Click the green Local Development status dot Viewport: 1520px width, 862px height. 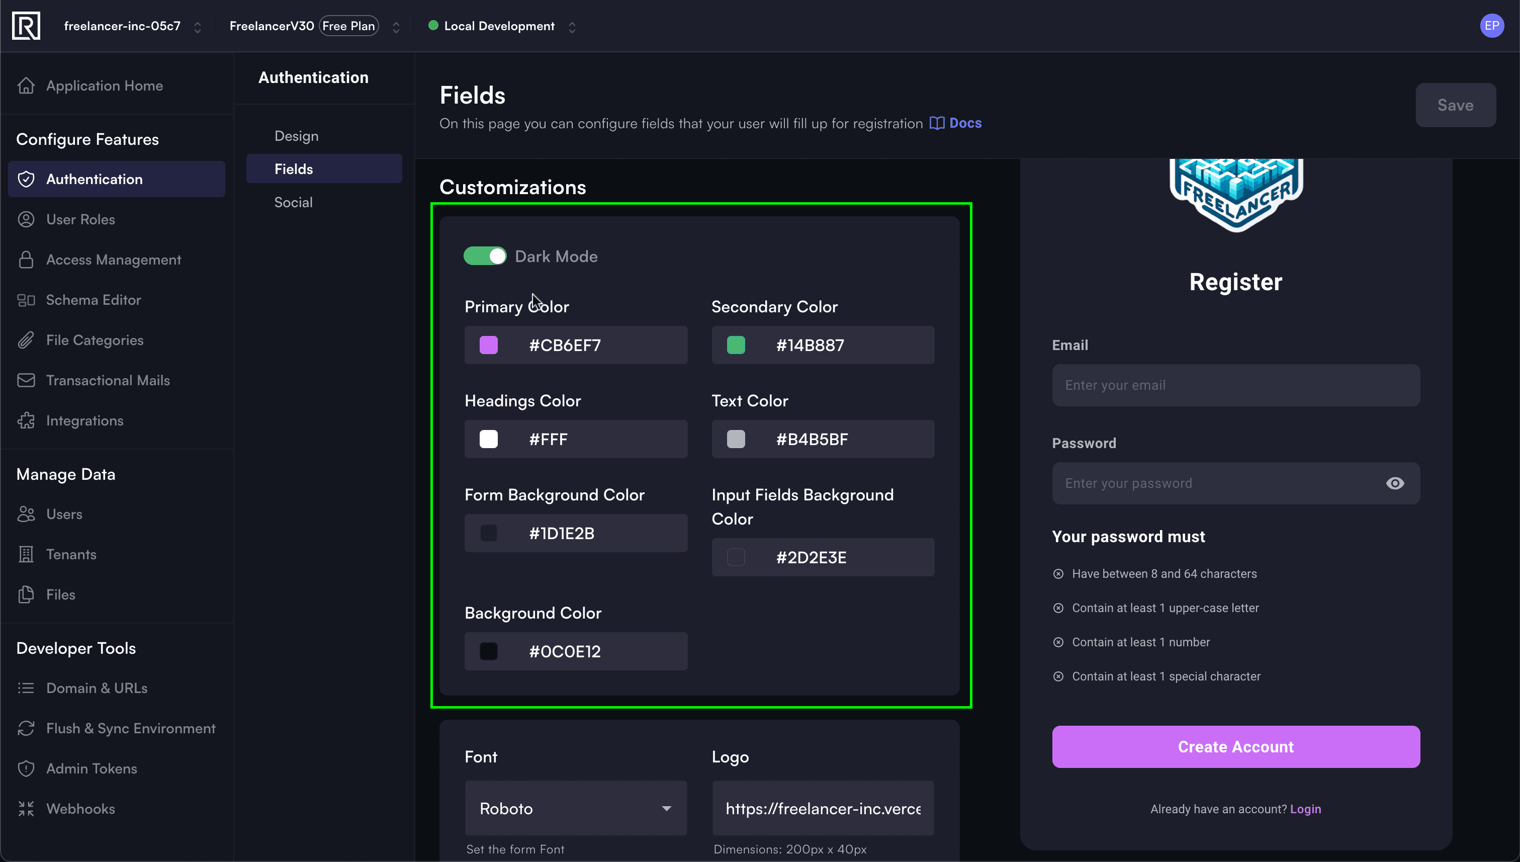pos(433,26)
